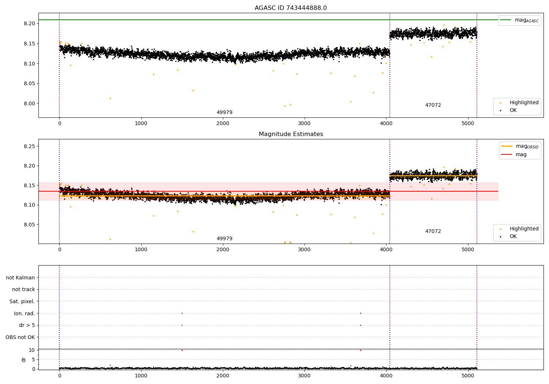Click the '8.10' tick in Magnitude Estimates plot
This screenshot has height=384, width=549.
tap(29, 205)
